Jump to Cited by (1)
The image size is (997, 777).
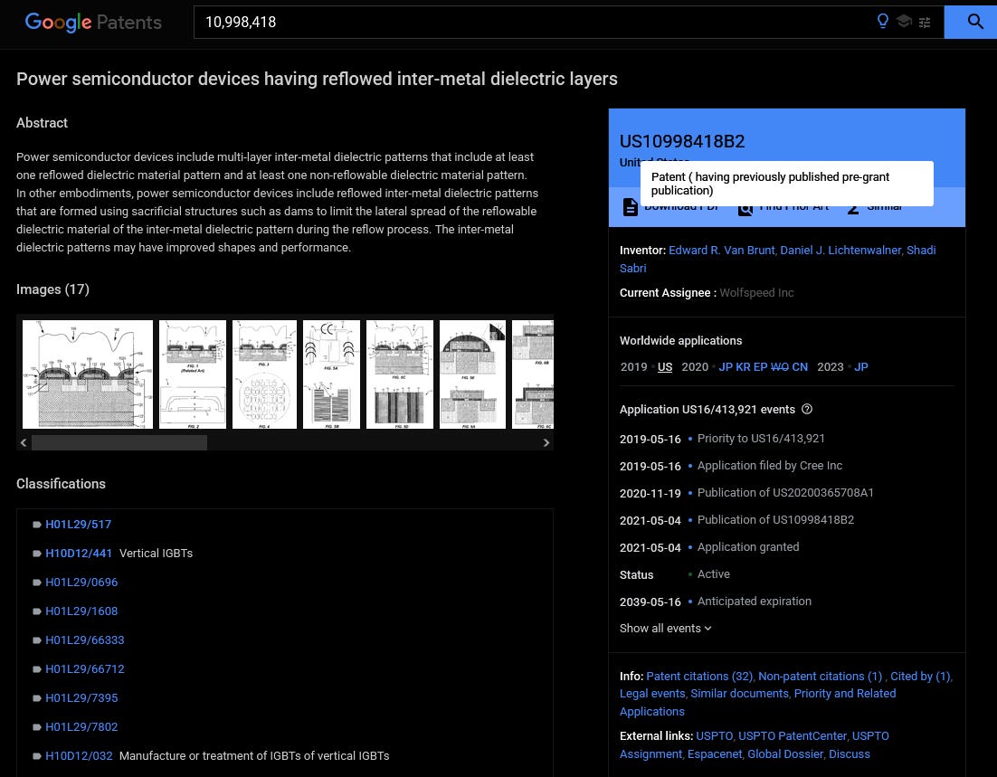click(x=920, y=676)
